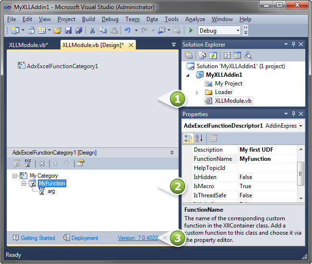The image size is (312, 264).
Task: Open the New Project dropdown arrow
Action: click(x=23, y=30)
